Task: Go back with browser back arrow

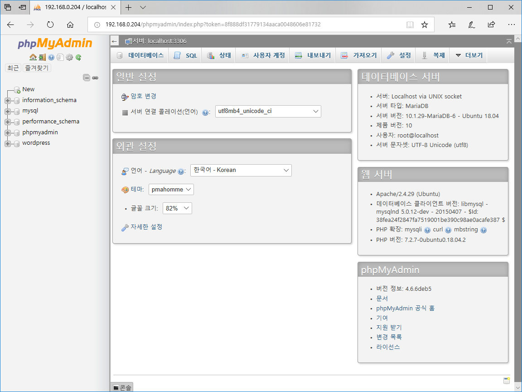Action: pyautogui.click(x=11, y=24)
